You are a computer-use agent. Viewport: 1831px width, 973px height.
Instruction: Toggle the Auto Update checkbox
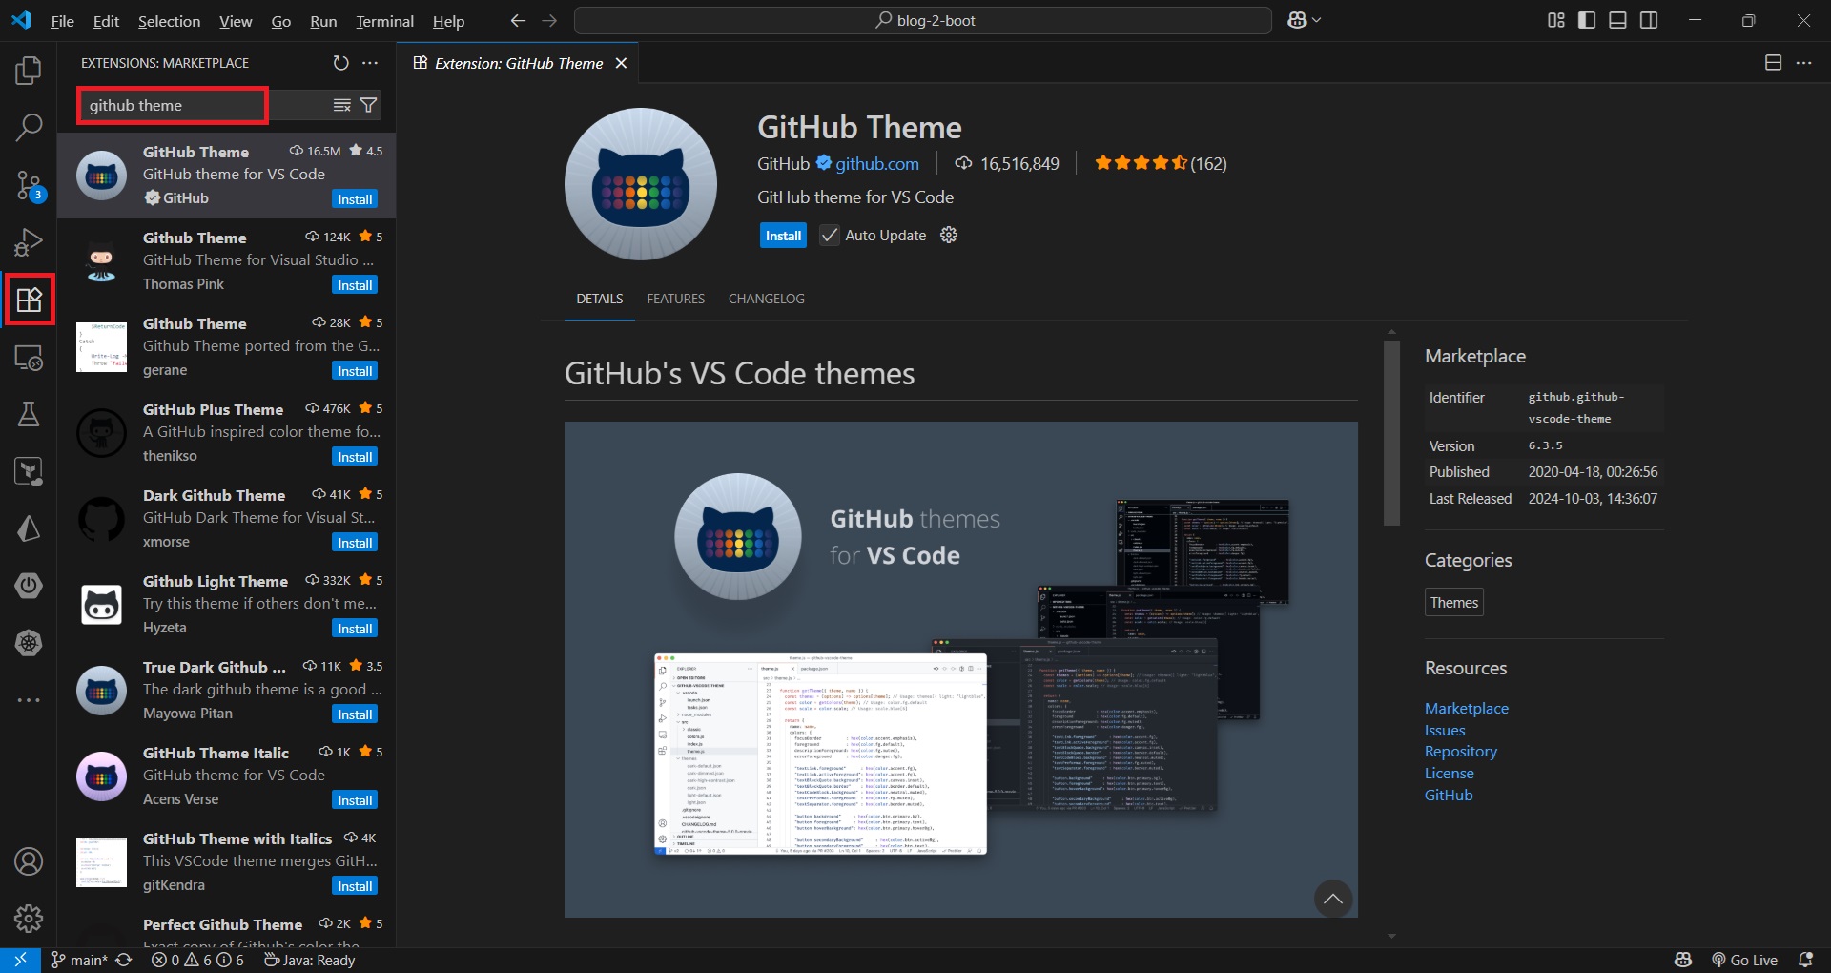(830, 236)
